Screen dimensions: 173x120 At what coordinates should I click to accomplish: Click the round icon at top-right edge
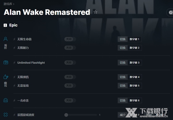click(170, 13)
